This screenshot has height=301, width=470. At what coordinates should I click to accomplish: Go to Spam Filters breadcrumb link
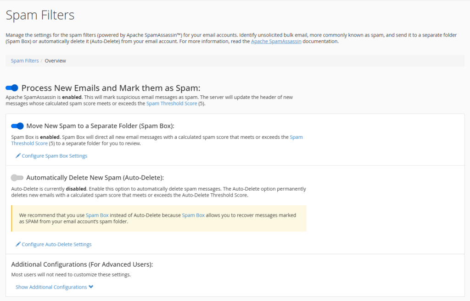(25, 61)
